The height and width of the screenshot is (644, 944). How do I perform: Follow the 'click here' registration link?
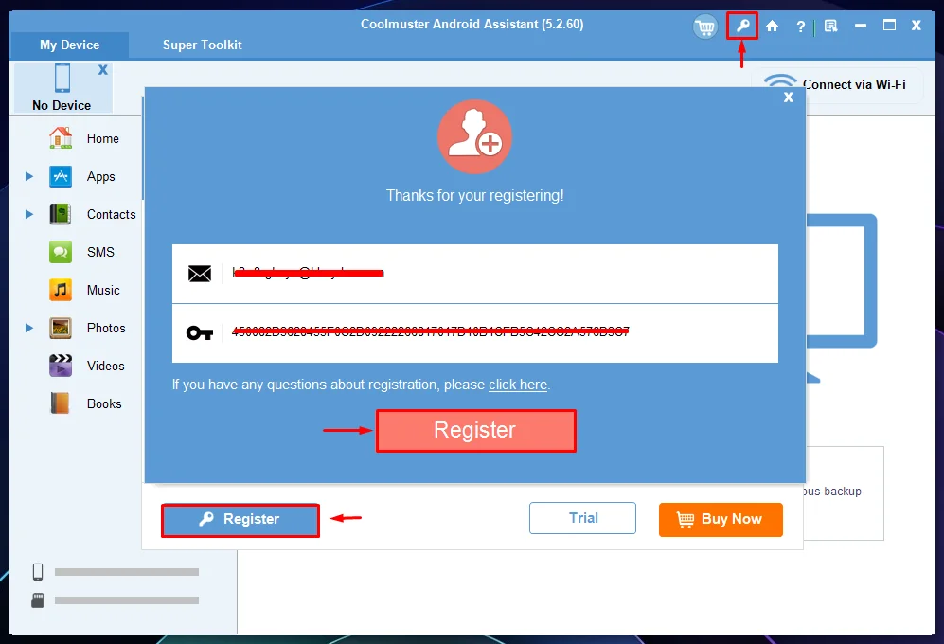click(518, 385)
